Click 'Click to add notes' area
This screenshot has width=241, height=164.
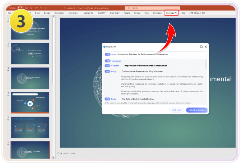[66, 153]
